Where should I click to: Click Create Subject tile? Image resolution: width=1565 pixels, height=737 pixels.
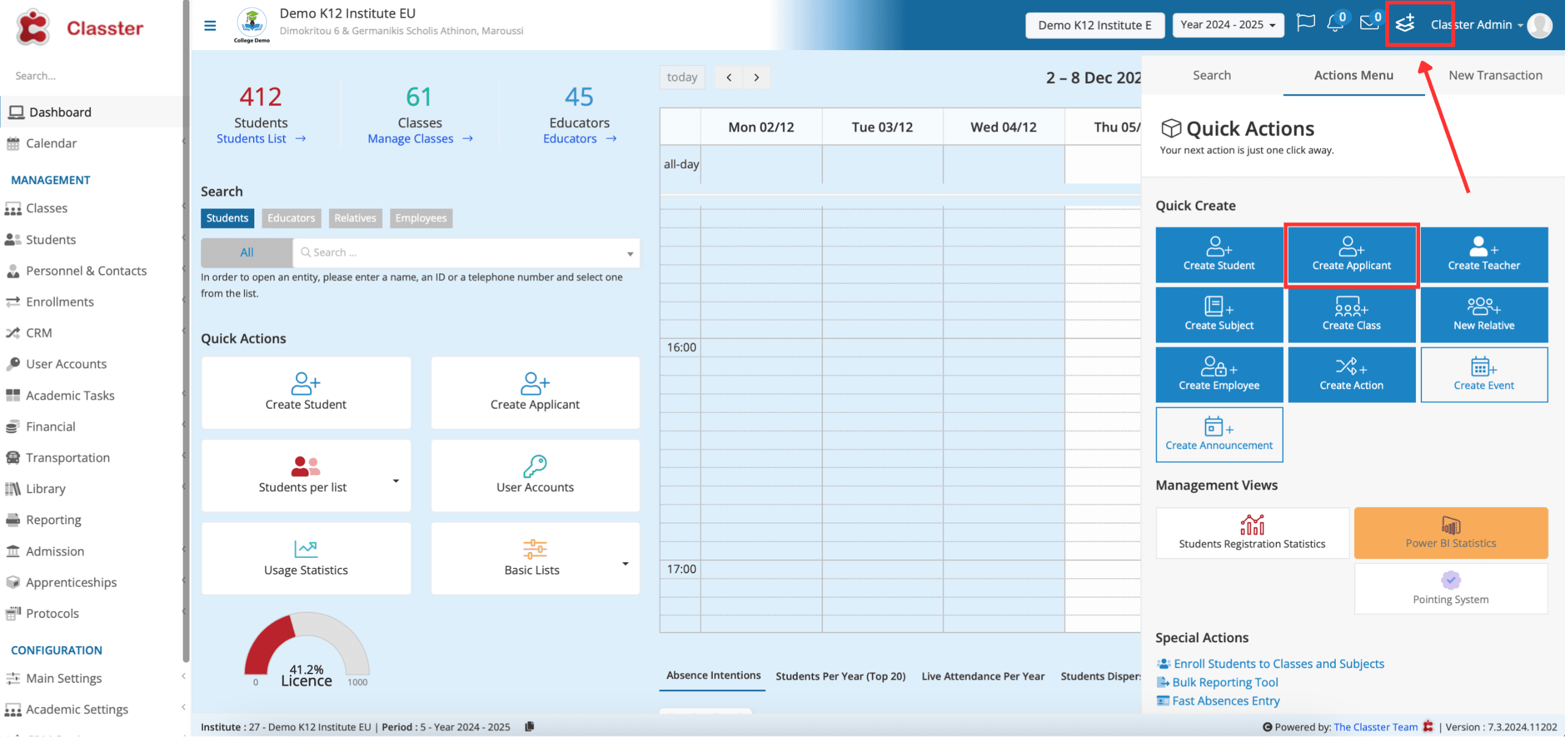coord(1219,314)
